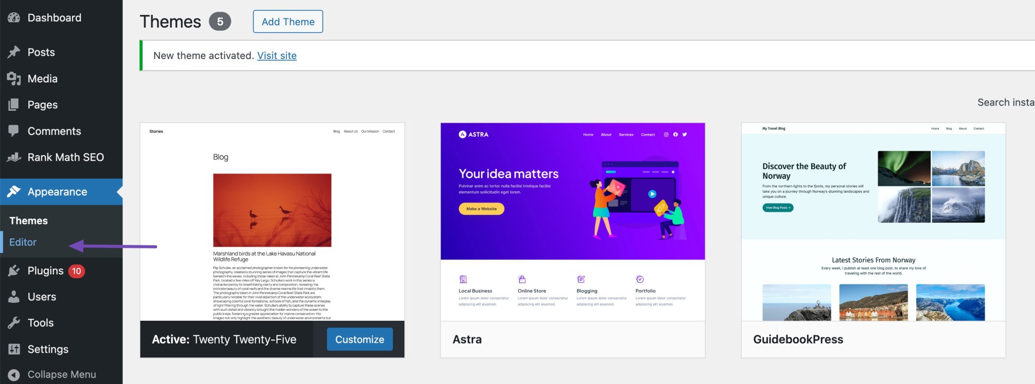Open the Editor submenu item
This screenshot has width=1035, height=384.
pyautogui.click(x=23, y=242)
